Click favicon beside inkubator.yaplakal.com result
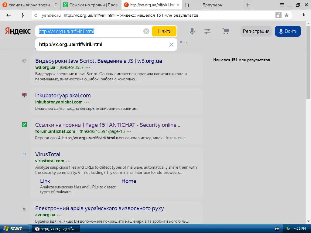This screenshot has width=311, height=233. pyautogui.click(x=24, y=95)
